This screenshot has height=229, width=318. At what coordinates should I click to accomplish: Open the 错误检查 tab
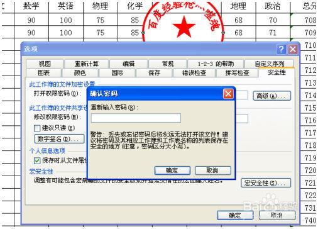click(x=194, y=73)
